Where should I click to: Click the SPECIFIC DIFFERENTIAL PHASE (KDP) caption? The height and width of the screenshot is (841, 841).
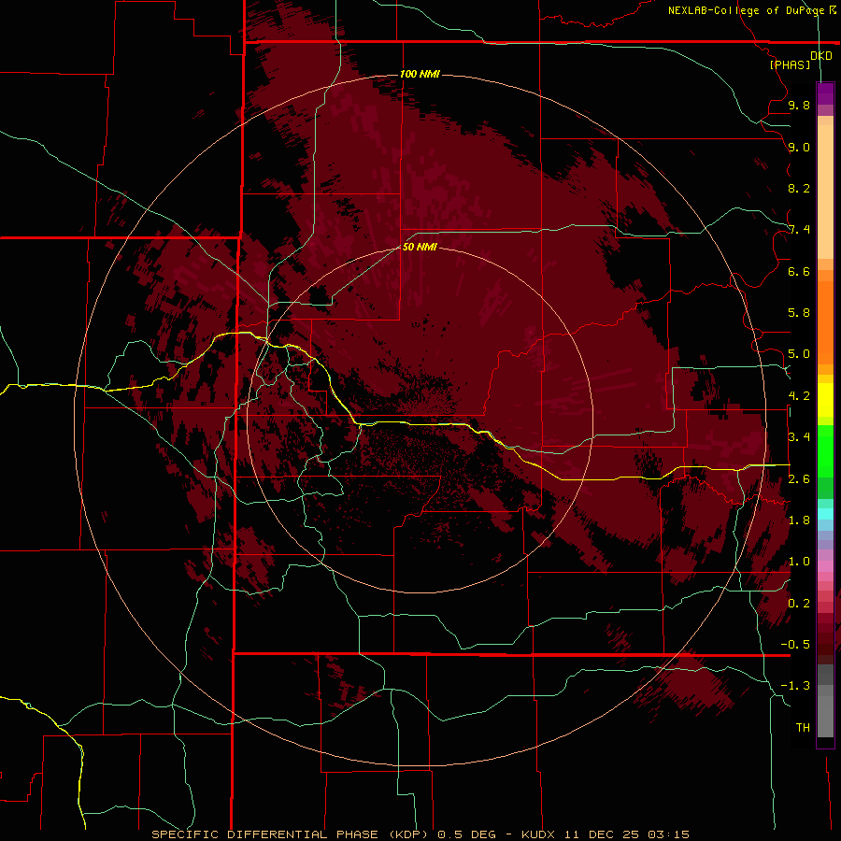(291, 834)
